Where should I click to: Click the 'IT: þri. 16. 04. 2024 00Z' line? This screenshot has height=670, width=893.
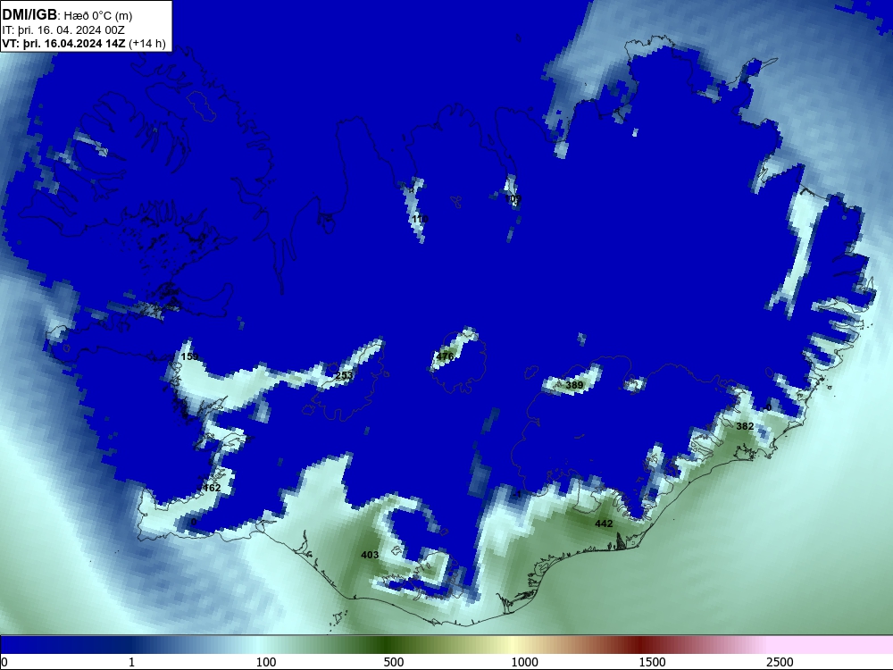63,30
